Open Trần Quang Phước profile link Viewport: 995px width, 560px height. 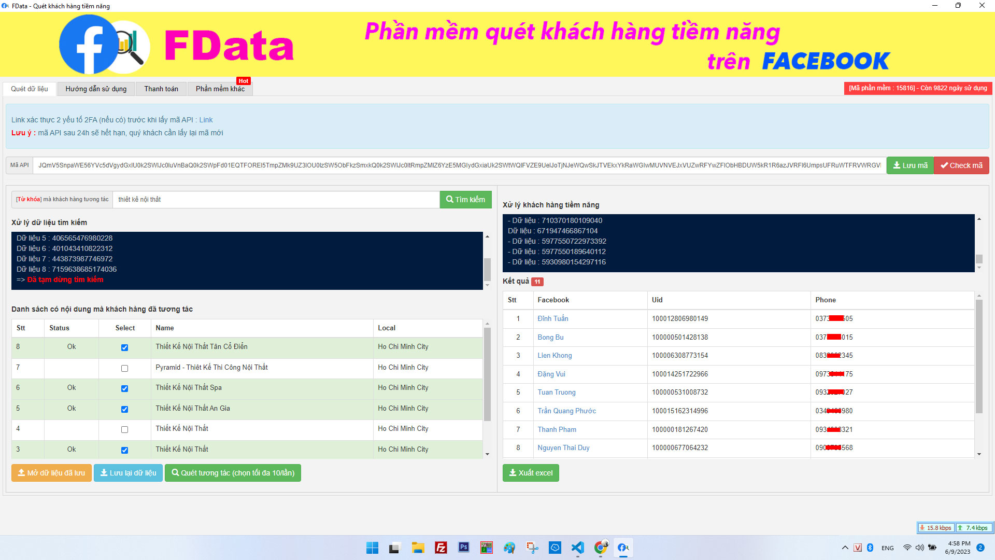(x=566, y=411)
